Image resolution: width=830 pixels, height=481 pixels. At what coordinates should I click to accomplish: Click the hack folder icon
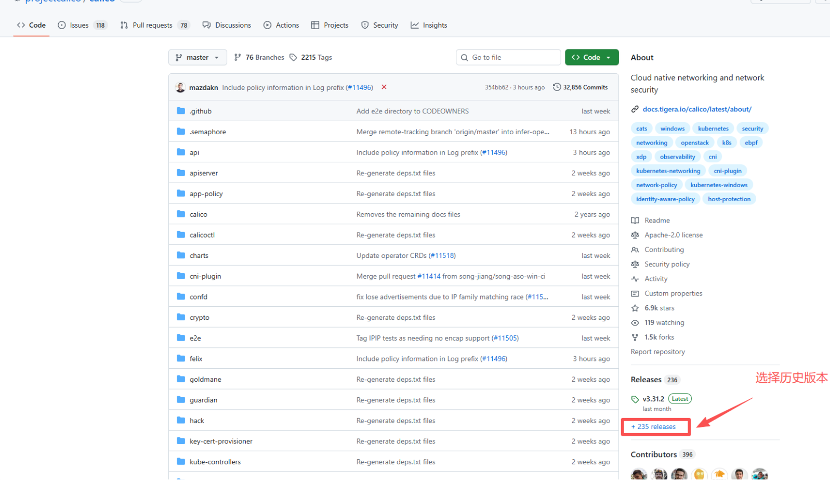pyautogui.click(x=181, y=420)
